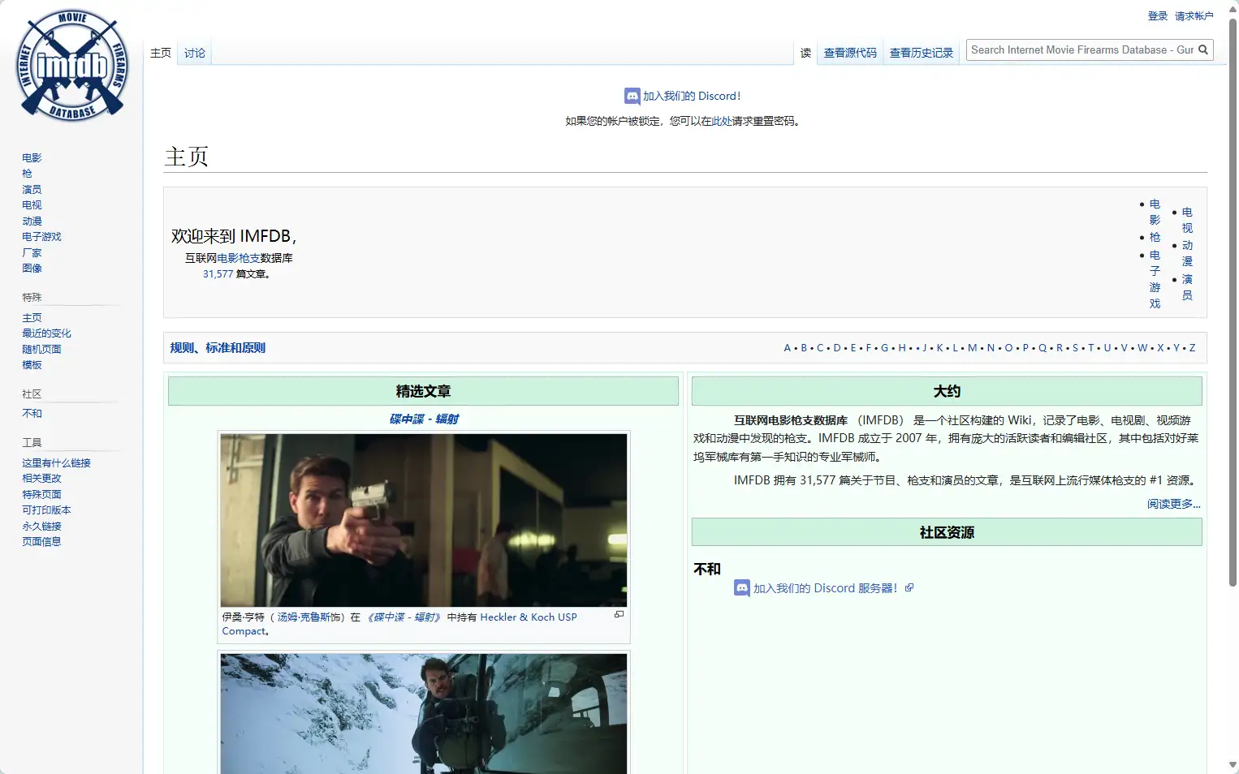Click the search magnifier icon
The width and height of the screenshot is (1239, 774).
[x=1203, y=50]
